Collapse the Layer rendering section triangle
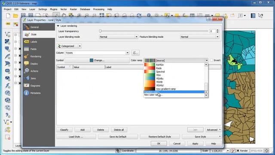This screenshot has height=155, width=275. pos(58,26)
